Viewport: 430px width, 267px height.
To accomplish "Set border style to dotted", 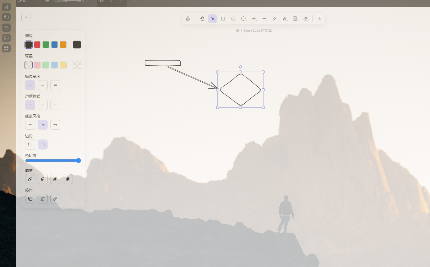I will point(55,105).
